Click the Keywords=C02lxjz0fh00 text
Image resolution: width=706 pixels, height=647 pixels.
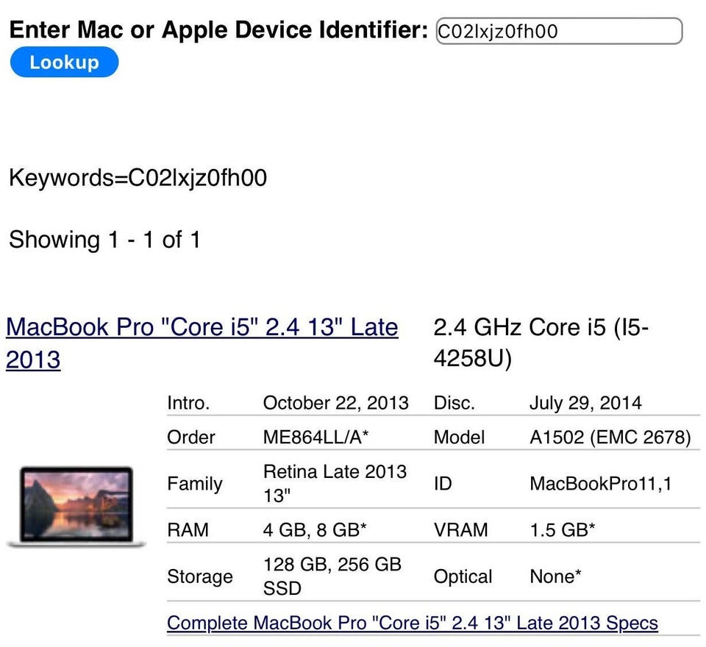[138, 178]
